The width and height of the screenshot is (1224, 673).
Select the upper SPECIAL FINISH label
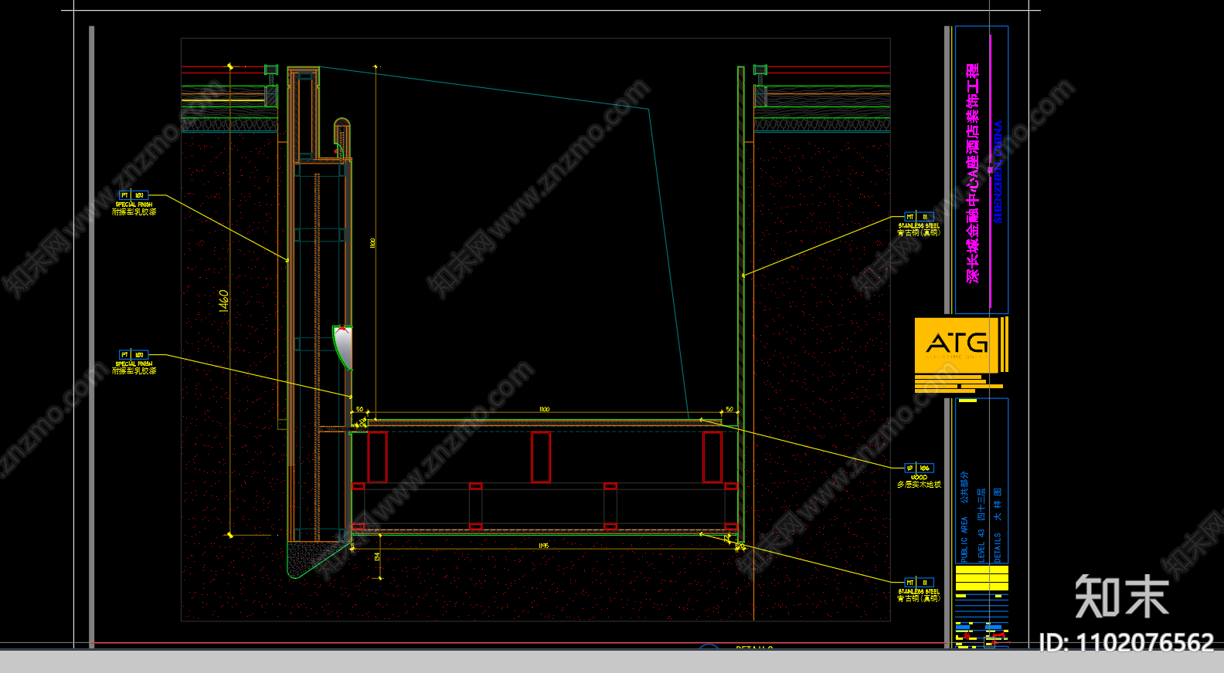coord(134,205)
